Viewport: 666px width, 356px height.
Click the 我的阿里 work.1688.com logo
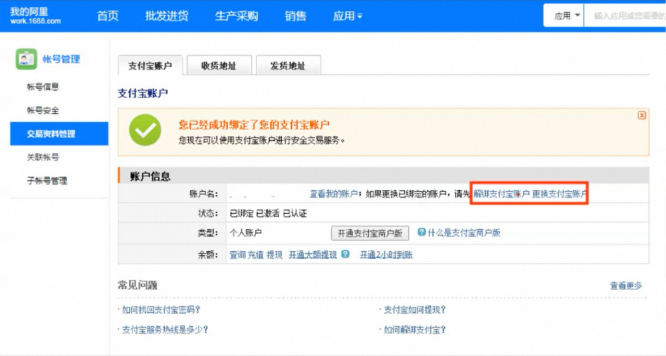[35, 16]
